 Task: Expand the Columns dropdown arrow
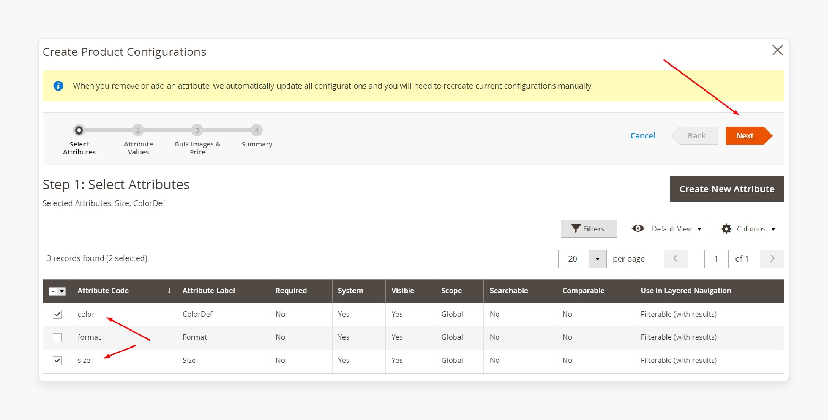pyautogui.click(x=773, y=229)
